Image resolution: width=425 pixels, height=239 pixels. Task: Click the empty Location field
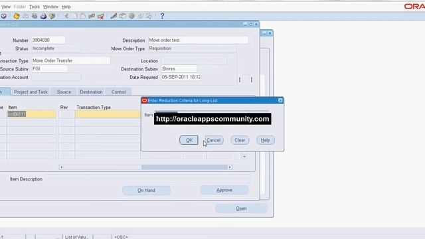coord(194,60)
